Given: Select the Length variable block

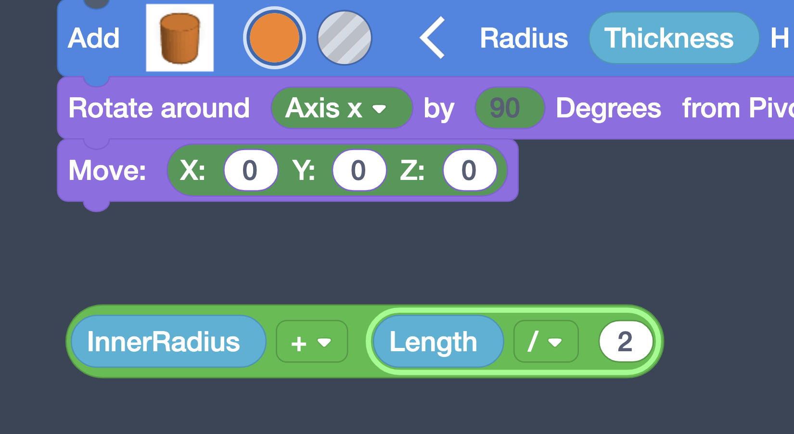Looking at the screenshot, I should [433, 342].
